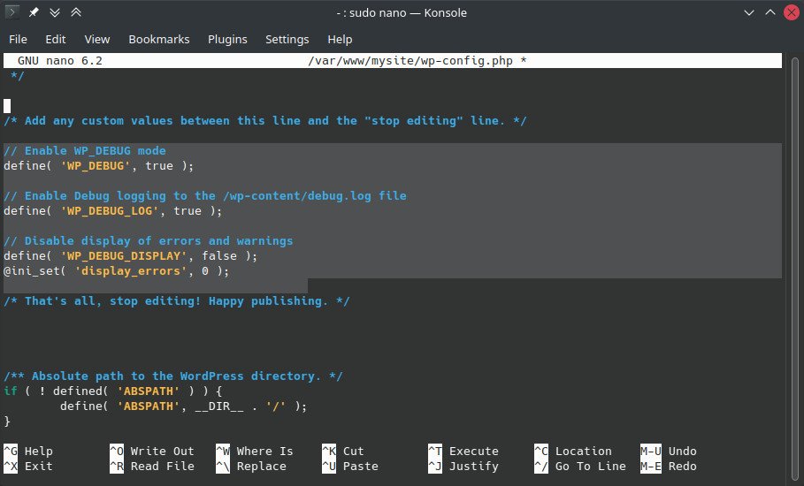Screen dimensions: 804x486
Task: Open the Help menu
Action: [340, 40]
